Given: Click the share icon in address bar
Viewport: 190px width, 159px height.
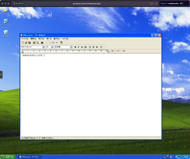Looking at the screenshot, I should pyautogui.click(x=152, y=3).
